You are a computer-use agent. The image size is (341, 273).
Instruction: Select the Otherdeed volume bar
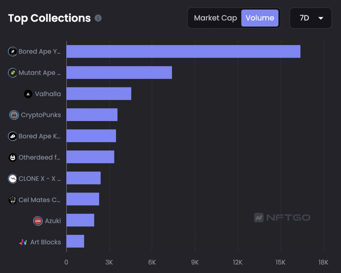91,157
